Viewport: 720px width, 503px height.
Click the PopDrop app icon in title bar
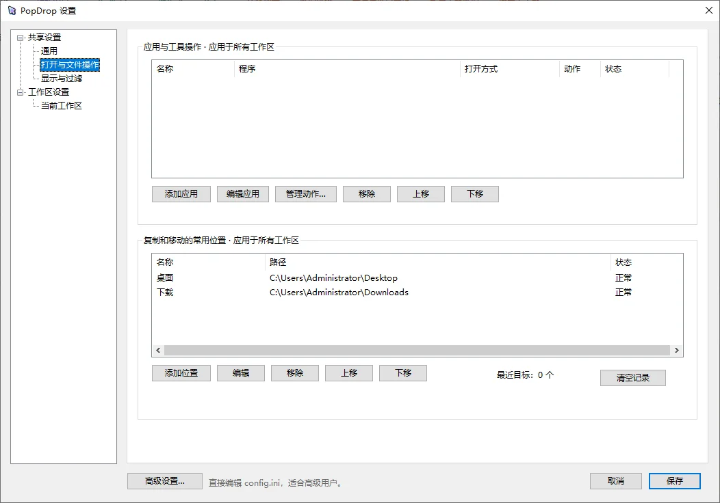[12, 10]
